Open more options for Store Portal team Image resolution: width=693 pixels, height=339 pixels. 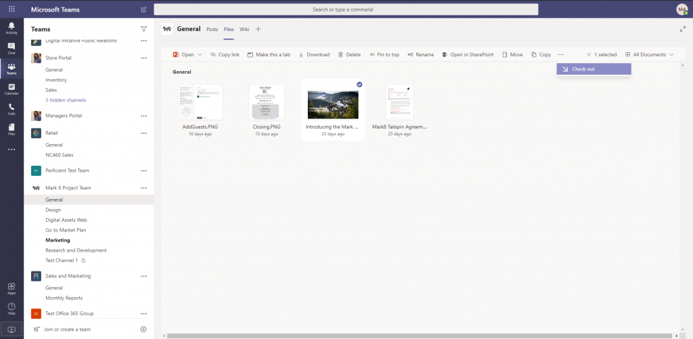point(143,58)
